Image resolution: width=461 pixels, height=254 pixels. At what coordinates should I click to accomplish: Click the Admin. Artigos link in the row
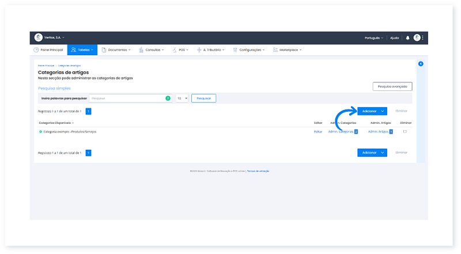[378, 132]
